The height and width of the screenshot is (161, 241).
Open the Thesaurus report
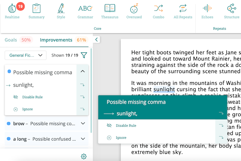pyautogui.click(x=110, y=12)
